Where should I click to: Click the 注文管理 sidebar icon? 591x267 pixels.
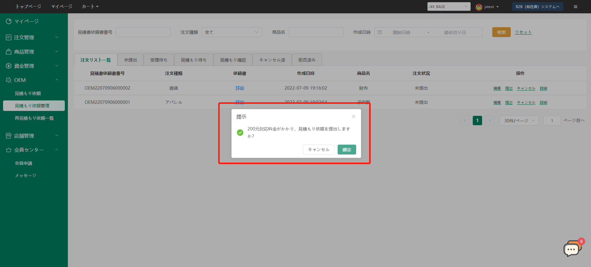tap(9, 37)
